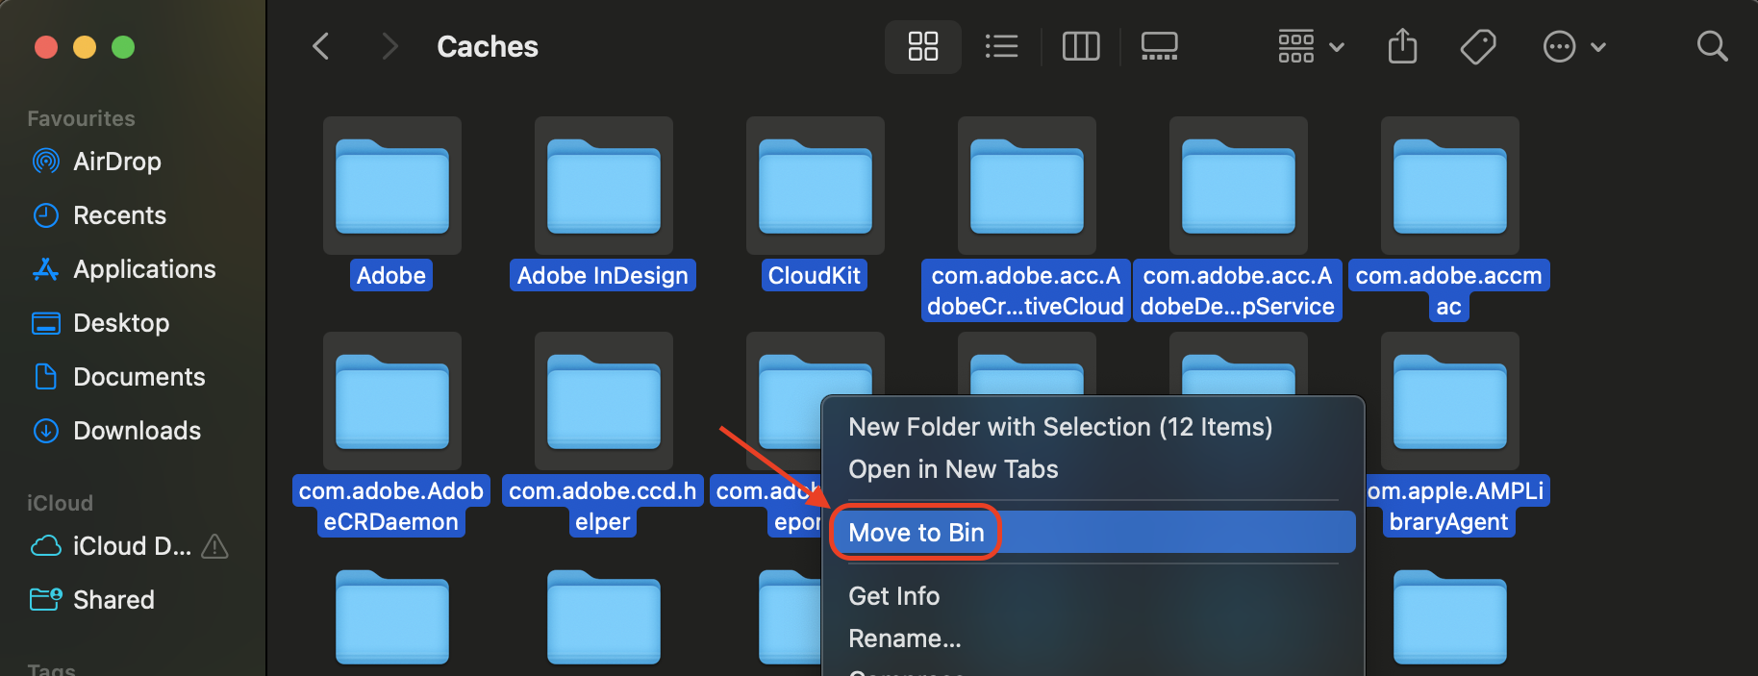
Task: Open the Group By dropdown
Action: tap(1311, 46)
